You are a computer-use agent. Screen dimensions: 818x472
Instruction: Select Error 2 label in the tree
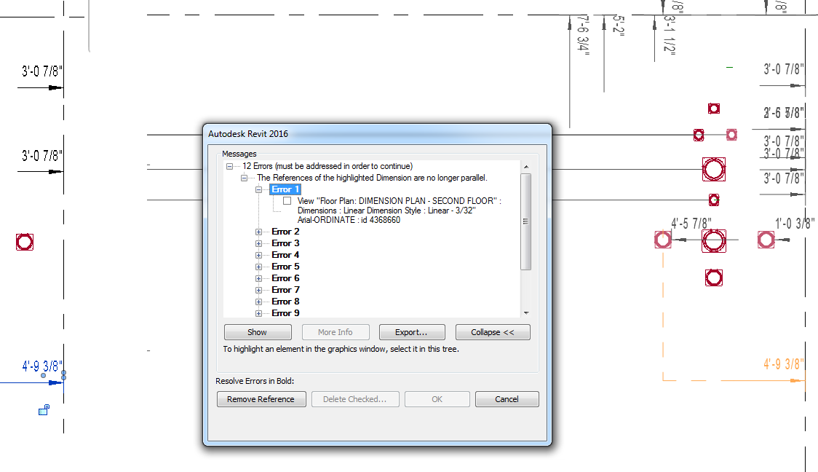tap(285, 232)
